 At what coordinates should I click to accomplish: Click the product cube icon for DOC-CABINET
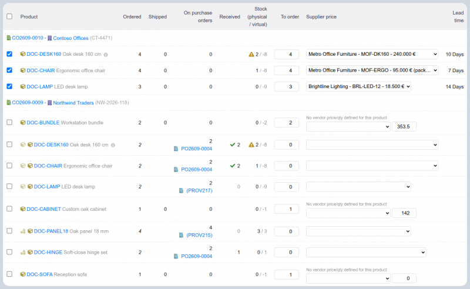[x=23, y=209]
